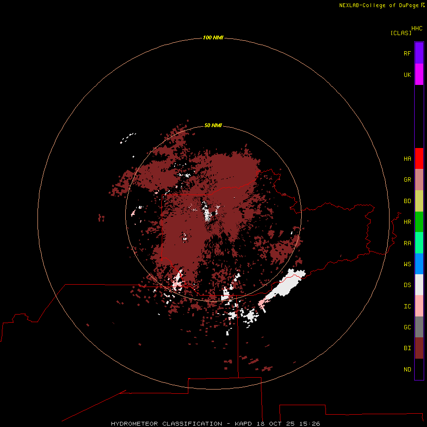Click the 100 NMI range ring label

click(x=213, y=37)
